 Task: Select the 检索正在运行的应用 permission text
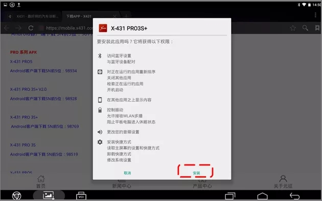(x=125, y=84)
